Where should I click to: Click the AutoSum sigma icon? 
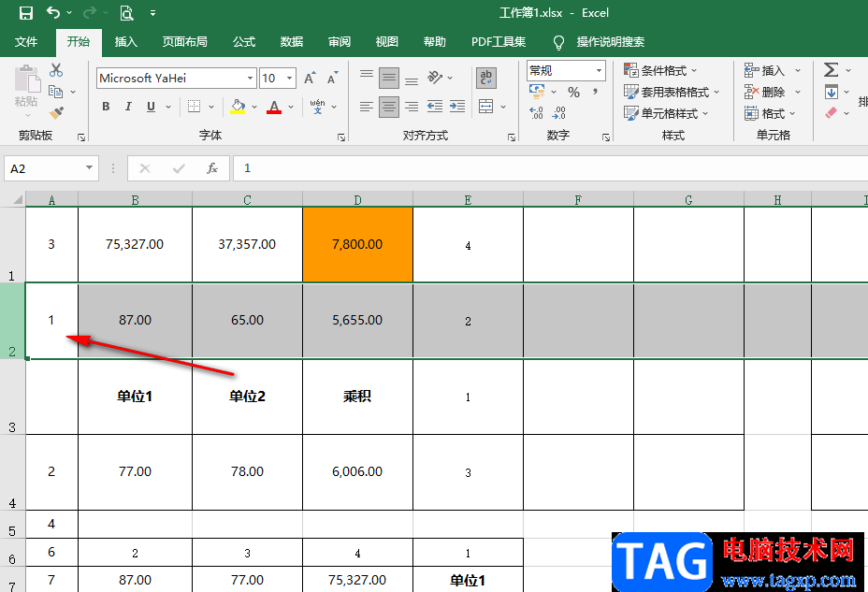click(x=831, y=70)
